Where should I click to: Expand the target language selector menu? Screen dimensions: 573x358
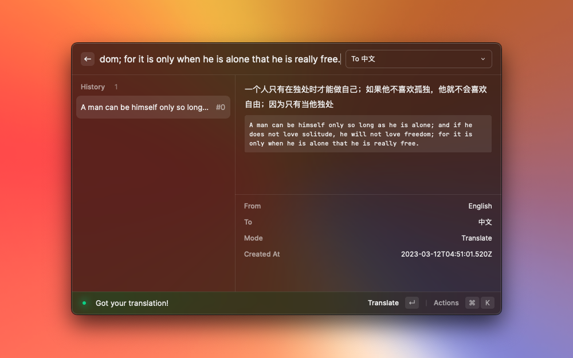pos(418,59)
